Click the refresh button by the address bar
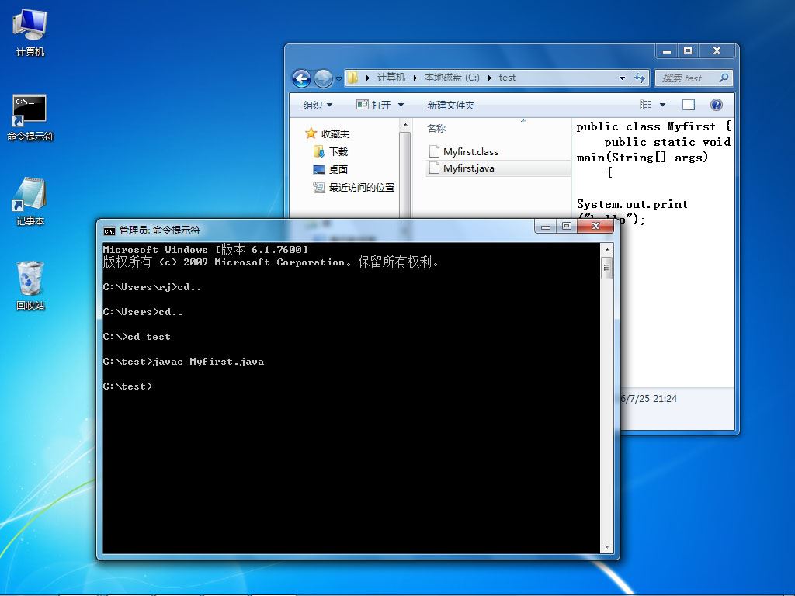795x596 pixels. pos(640,78)
